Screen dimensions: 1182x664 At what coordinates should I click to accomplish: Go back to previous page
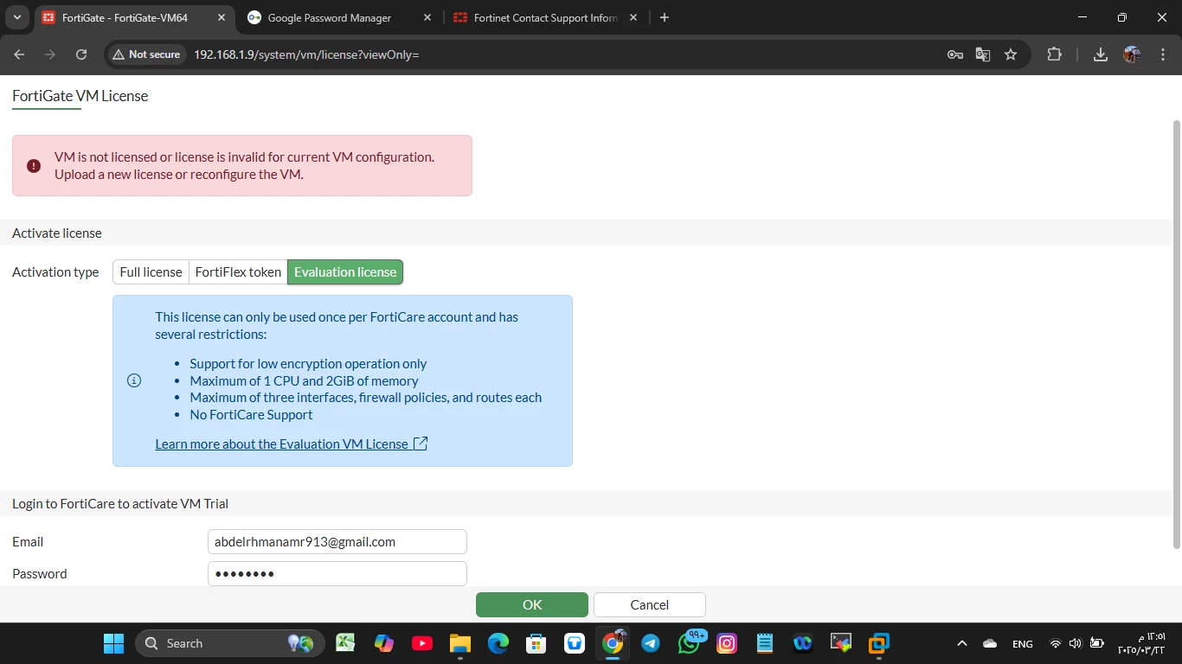[x=19, y=54]
